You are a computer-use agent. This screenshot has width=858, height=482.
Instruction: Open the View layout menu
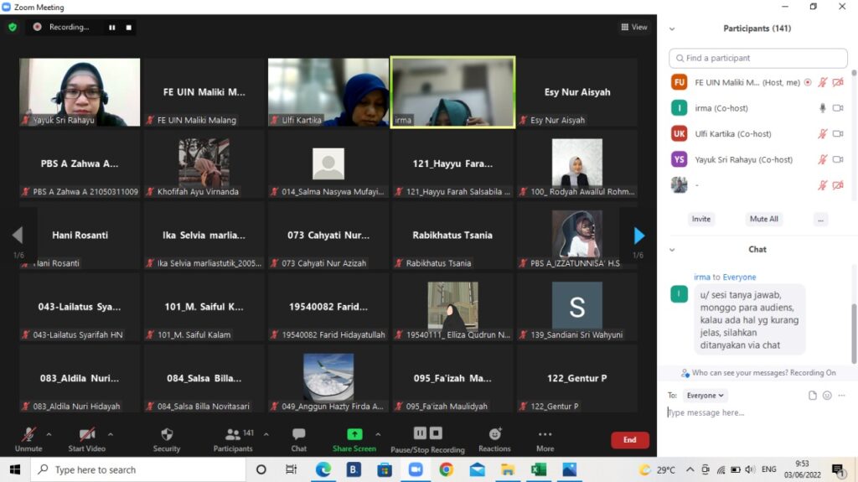[634, 27]
